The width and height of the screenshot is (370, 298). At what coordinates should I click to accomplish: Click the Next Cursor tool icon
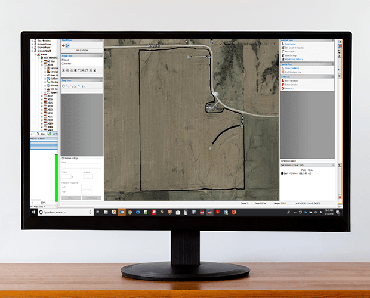click(282, 45)
